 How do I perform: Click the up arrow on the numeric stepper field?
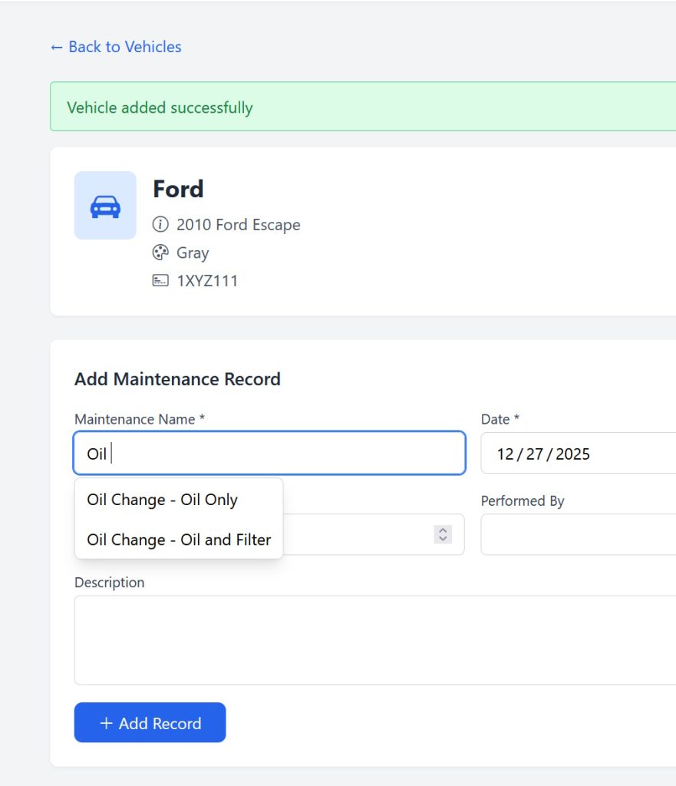pos(443,530)
